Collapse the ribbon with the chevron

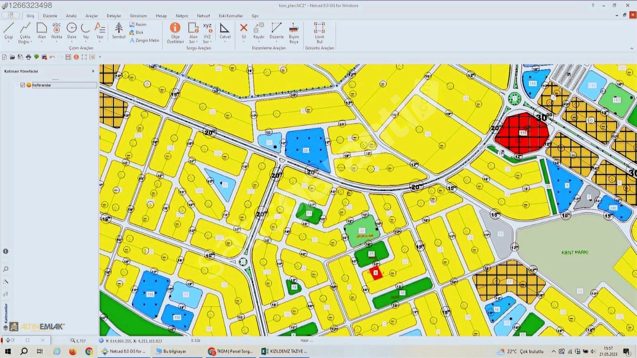[631, 48]
